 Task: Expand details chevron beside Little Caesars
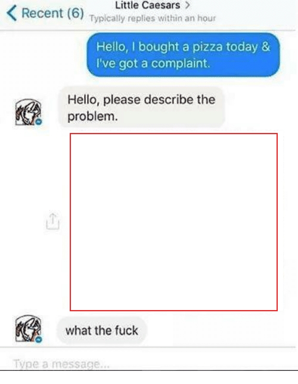click(x=188, y=5)
